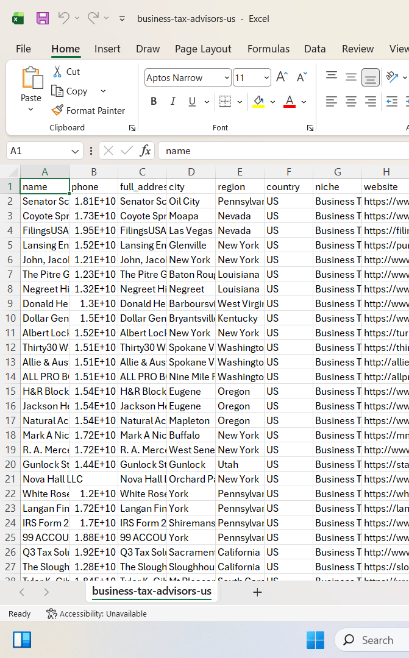Select column D header
The height and width of the screenshot is (658, 409).
pos(191,172)
